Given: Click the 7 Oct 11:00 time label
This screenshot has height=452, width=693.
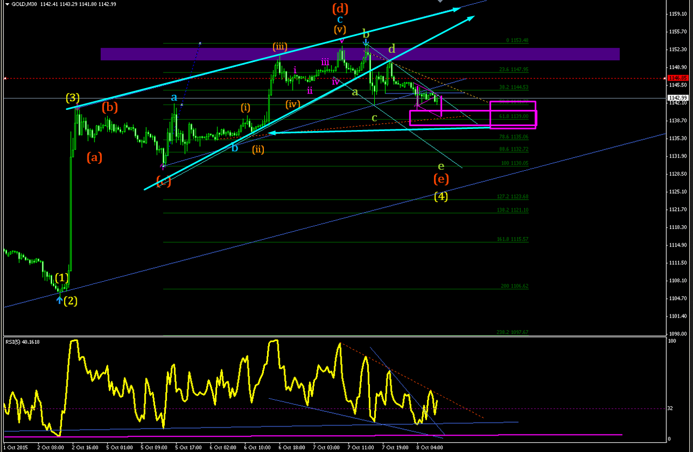Looking at the screenshot, I should [x=361, y=448].
